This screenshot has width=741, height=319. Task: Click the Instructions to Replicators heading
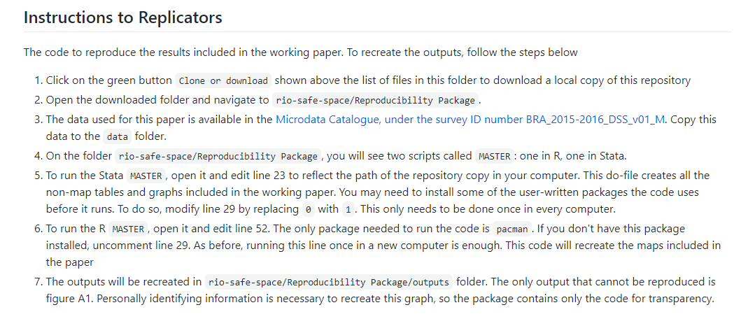(123, 17)
